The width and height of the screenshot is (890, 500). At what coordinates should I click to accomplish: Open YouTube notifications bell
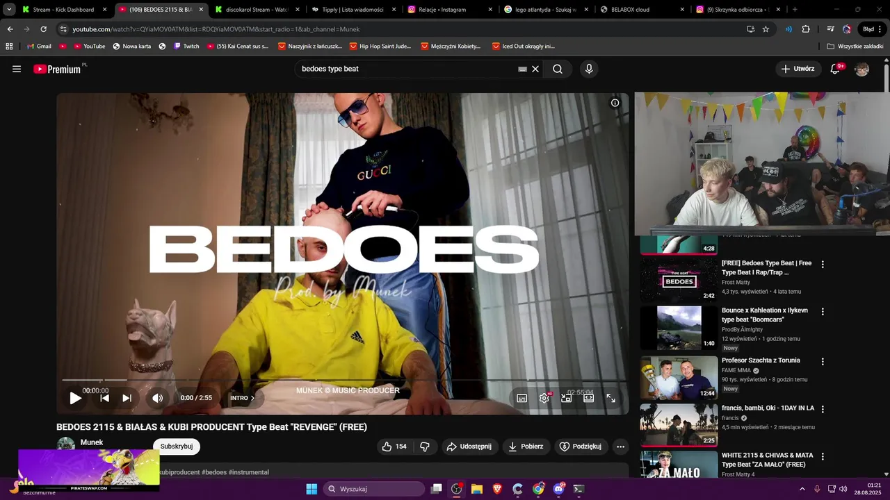point(836,69)
